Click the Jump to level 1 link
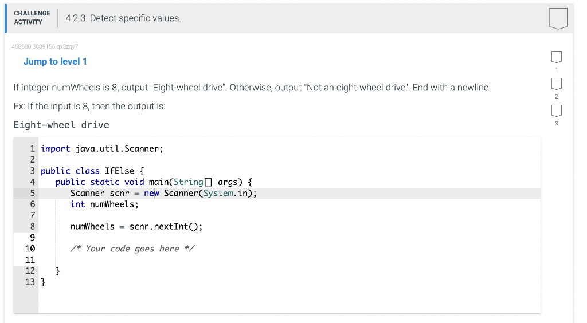This screenshot has height=323, width=587. [x=55, y=61]
